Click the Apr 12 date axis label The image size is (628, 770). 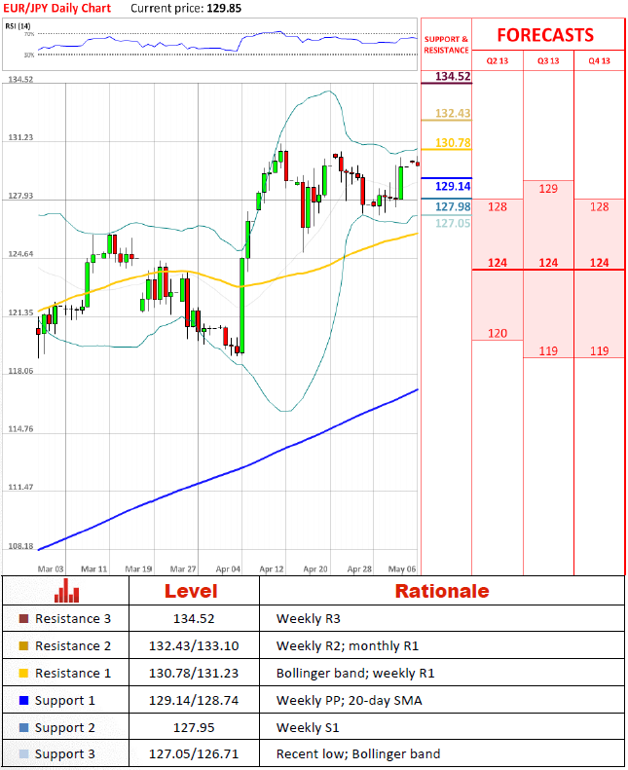pos(272,569)
